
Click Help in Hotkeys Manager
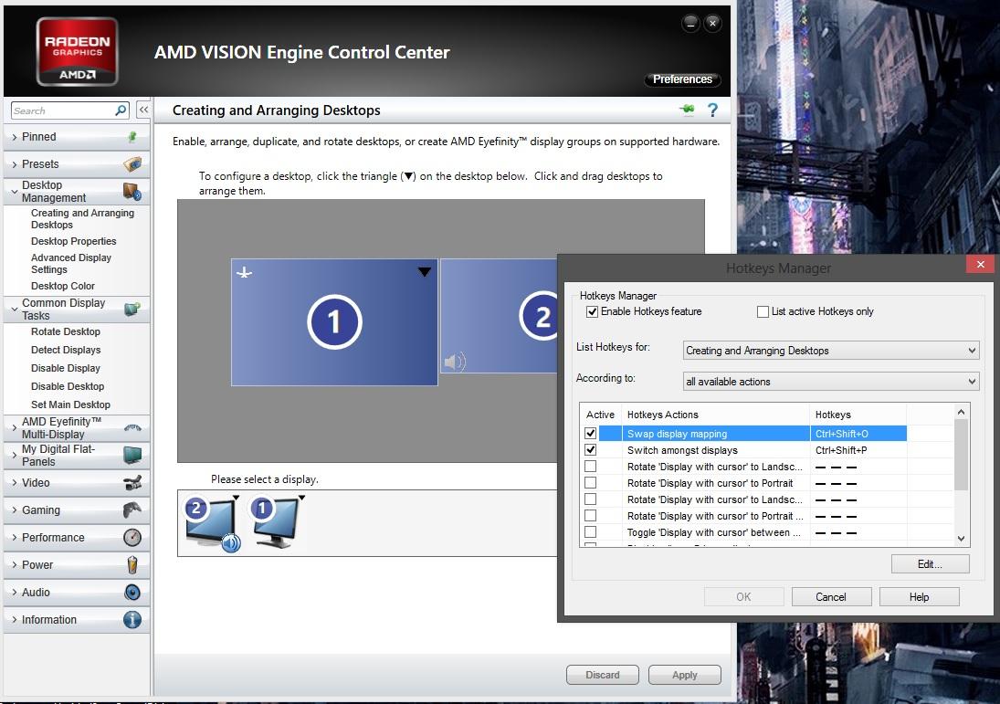(919, 597)
